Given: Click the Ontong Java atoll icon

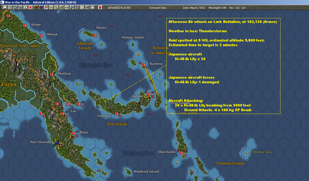Looking at the screenshot, I should pyautogui.click(x=246, y=153).
